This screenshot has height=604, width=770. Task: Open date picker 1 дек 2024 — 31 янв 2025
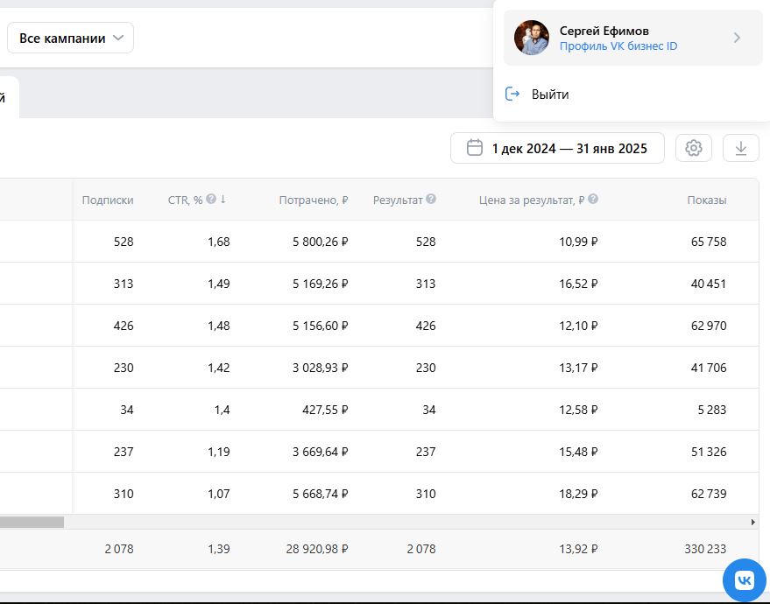[x=557, y=148]
